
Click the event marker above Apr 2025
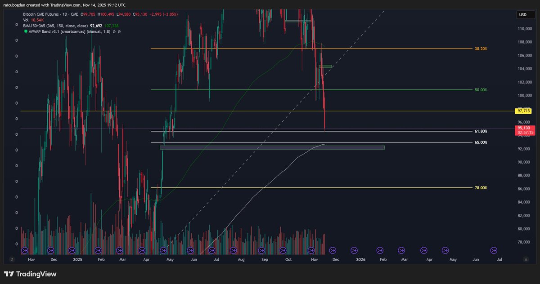coord(142,250)
